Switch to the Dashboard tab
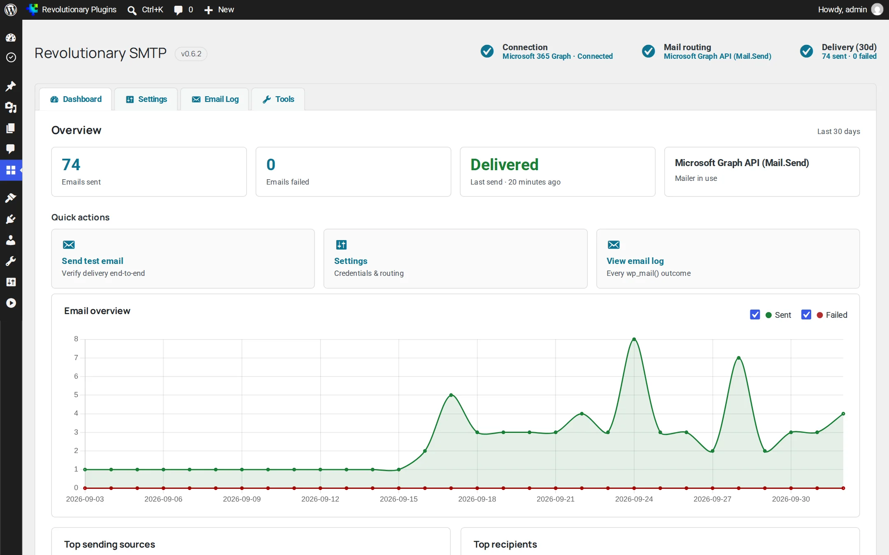The width and height of the screenshot is (889, 555). pyautogui.click(x=75, y=99)
